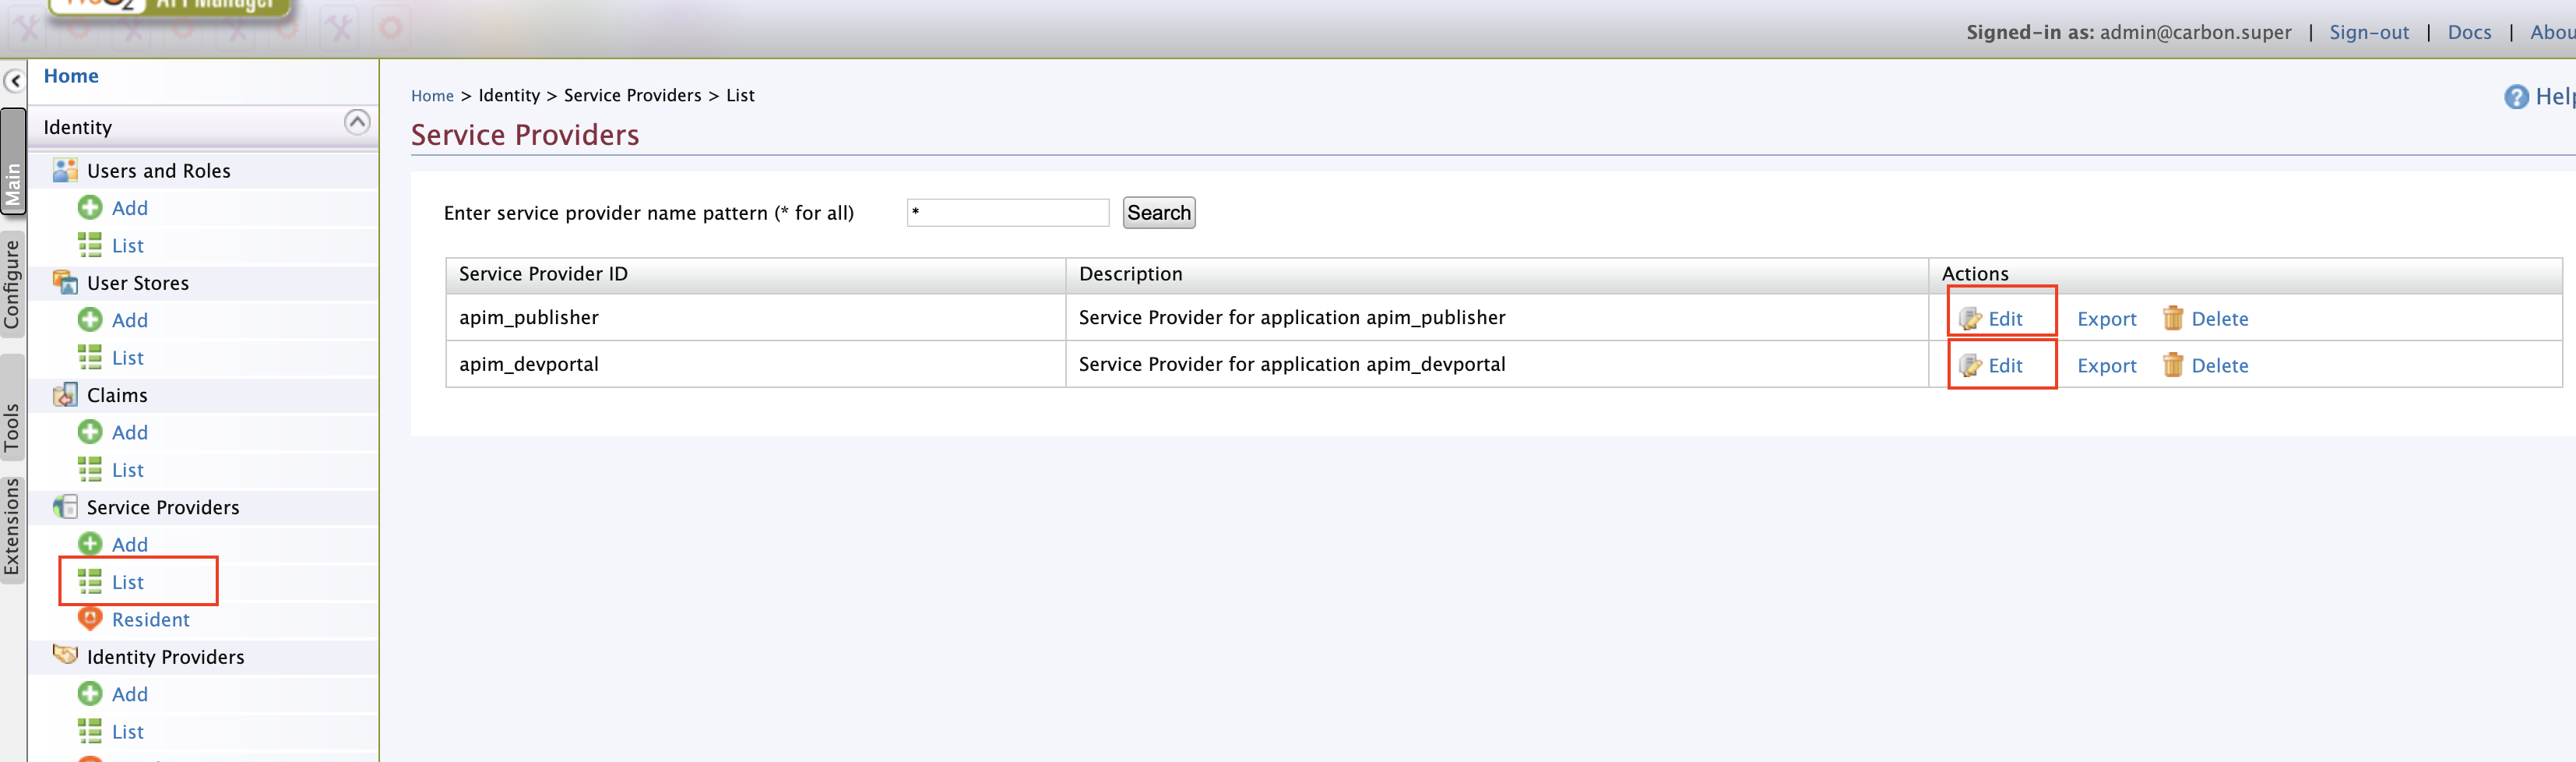Click the User Stores icon
Image resolution: width=2576 pixels, height=762 pixels.
[65, 281]
